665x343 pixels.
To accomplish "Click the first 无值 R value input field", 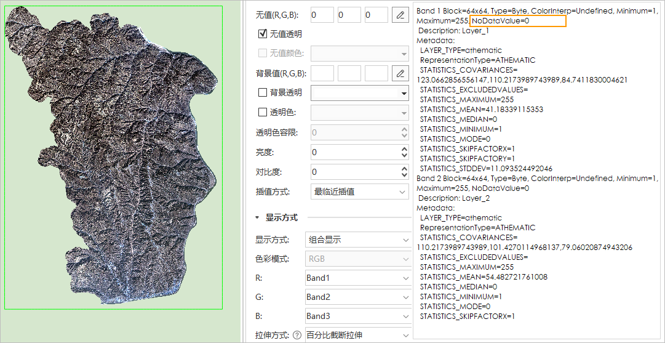I will click(x=322, y=15).
